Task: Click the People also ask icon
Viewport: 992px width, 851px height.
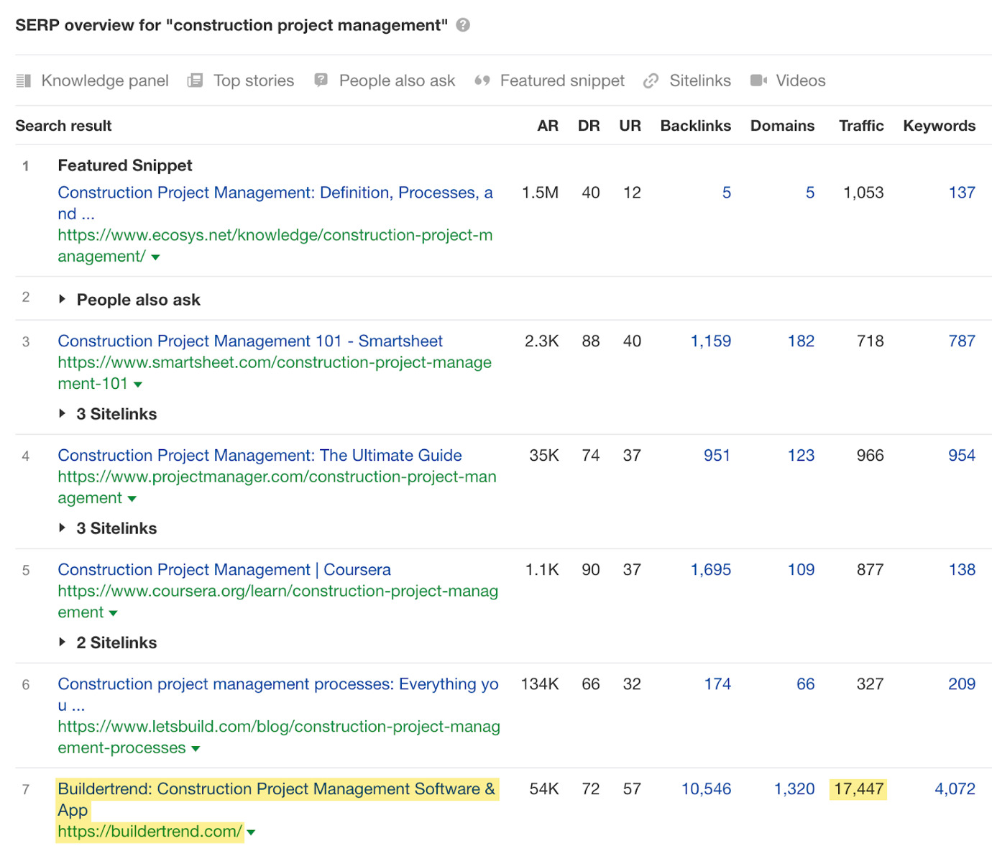Action: click(x=321, y=80)
